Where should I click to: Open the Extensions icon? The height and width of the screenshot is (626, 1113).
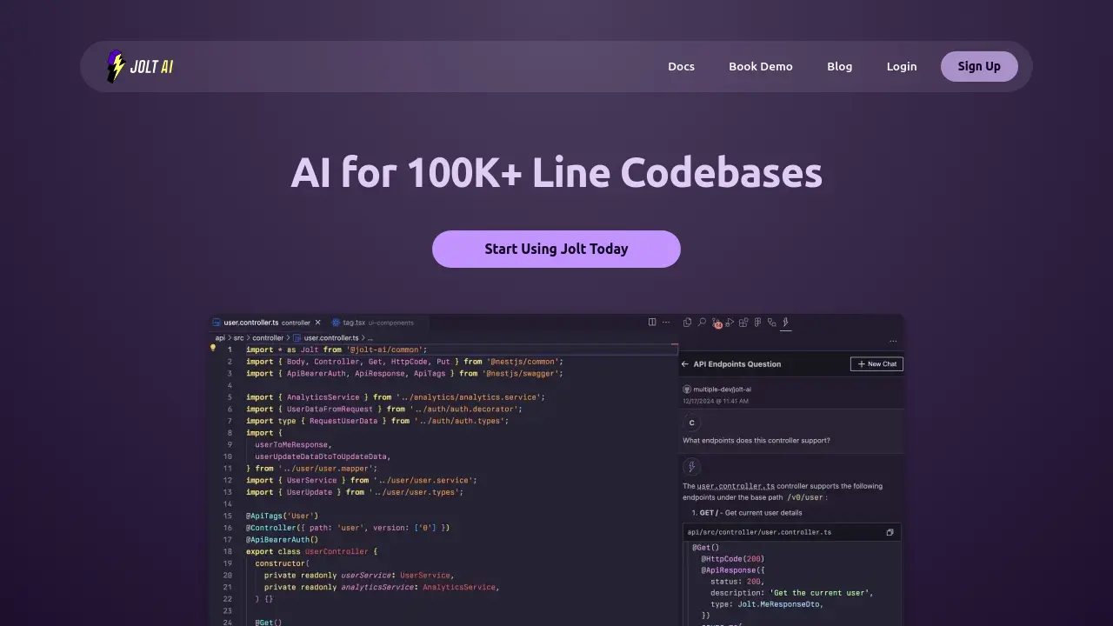pos(743,323)
